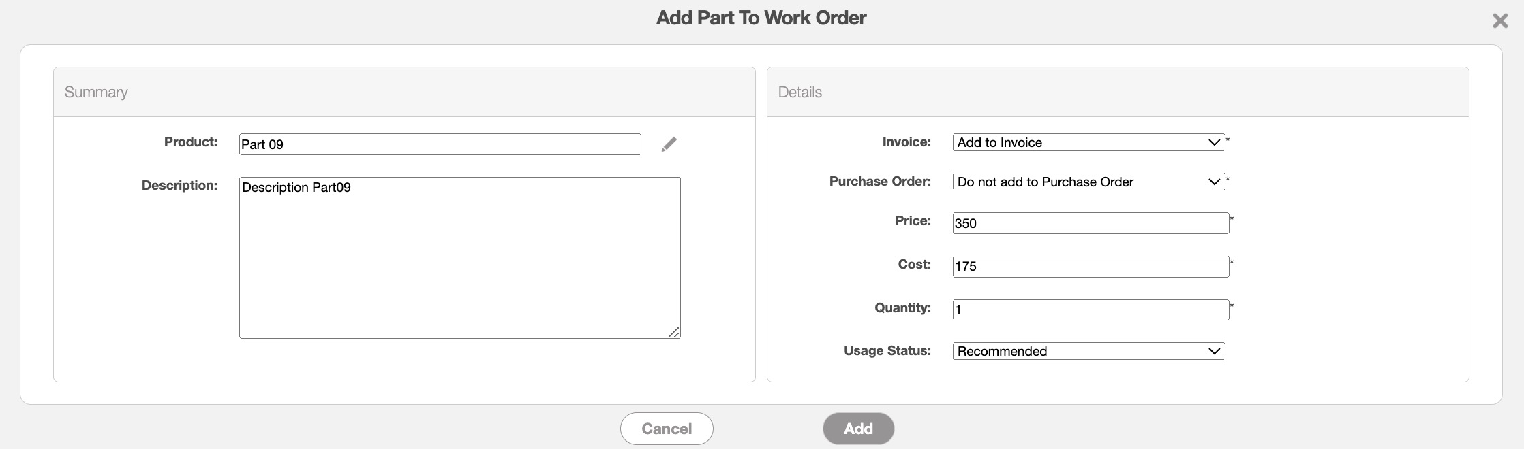Close the Add Part To Work Order dialog
1524x449 pixels.
tap(1499, 21)
